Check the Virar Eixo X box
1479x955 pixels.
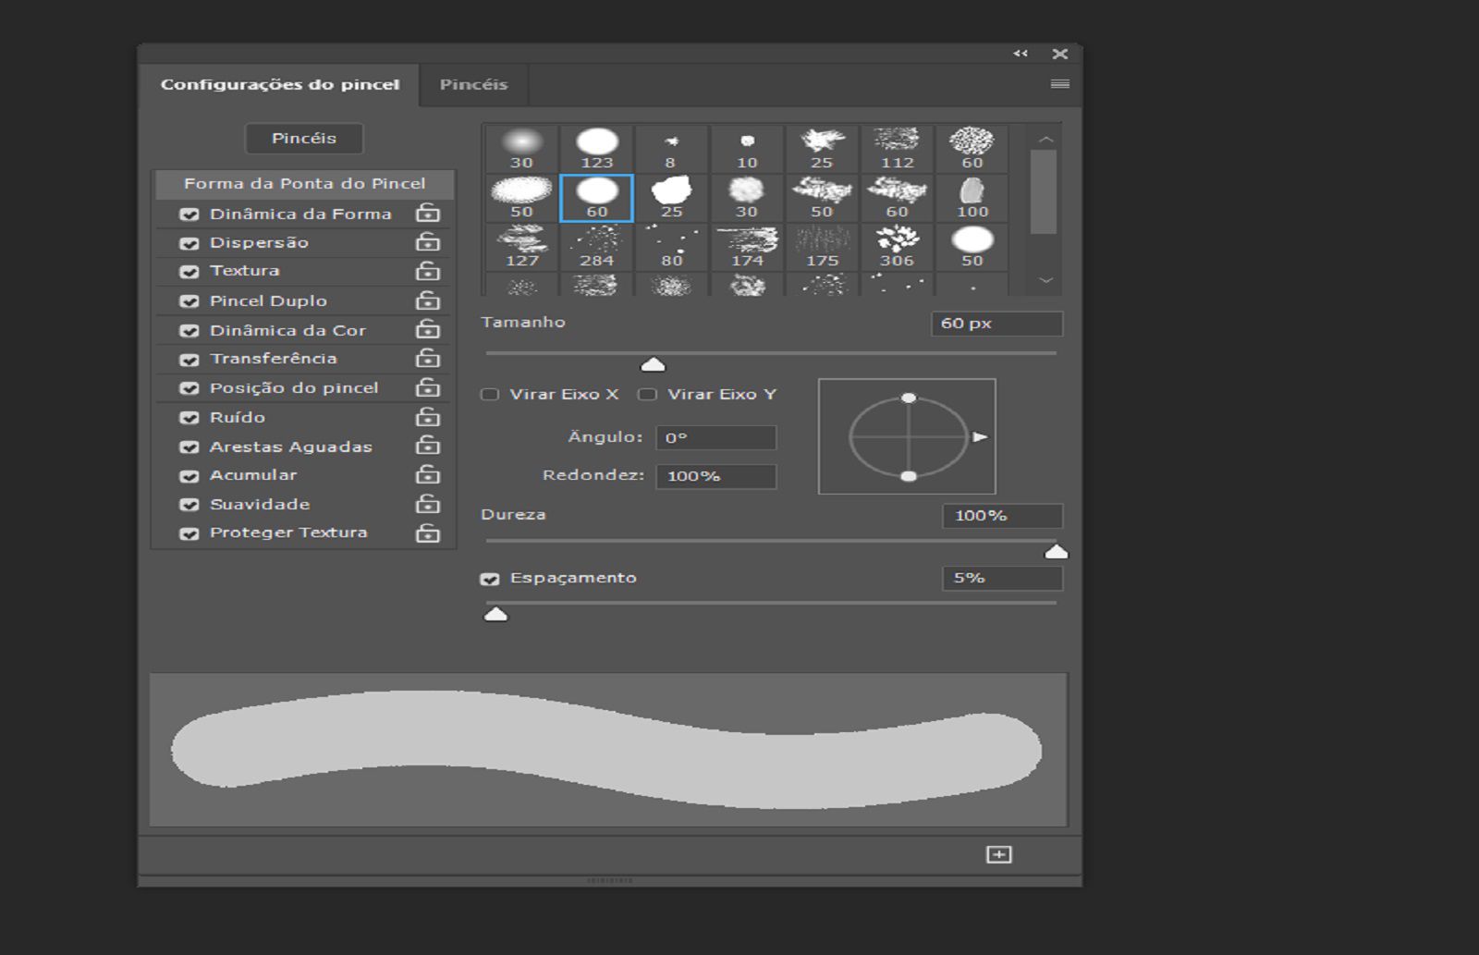tap(490, 395)
